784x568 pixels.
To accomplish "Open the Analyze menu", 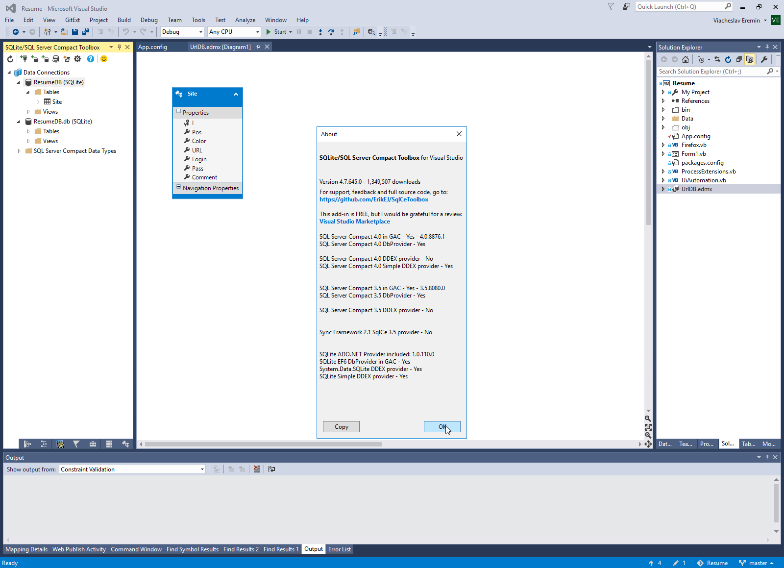I will click(245, 20).
